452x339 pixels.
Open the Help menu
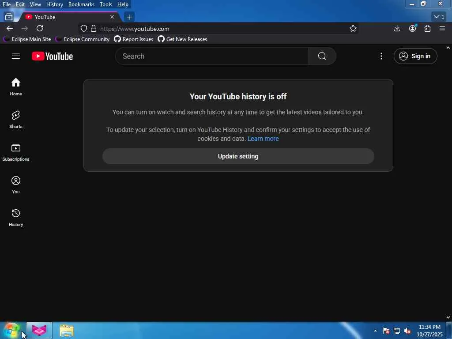coord(123,4)
